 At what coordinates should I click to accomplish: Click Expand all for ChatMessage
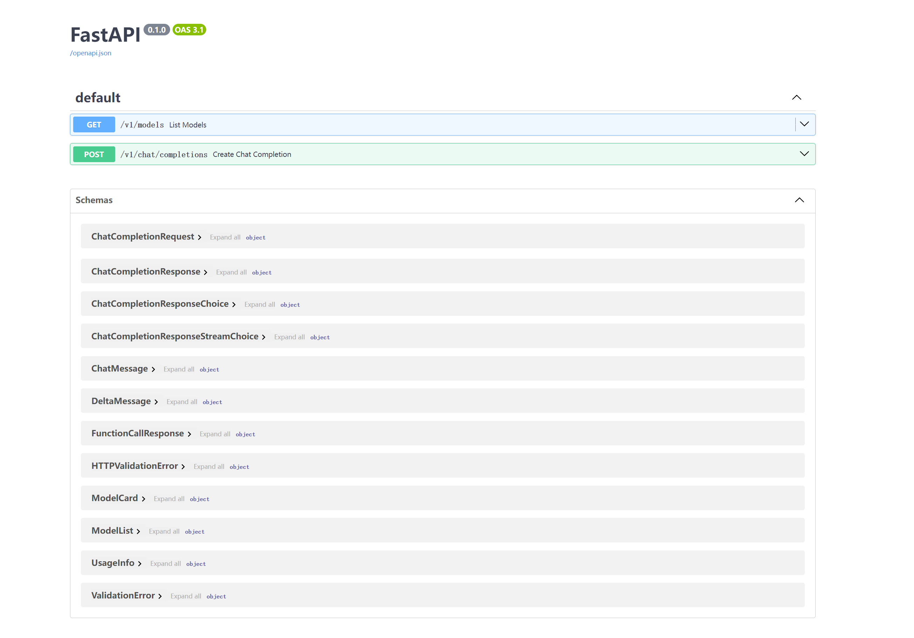point(179,369)
